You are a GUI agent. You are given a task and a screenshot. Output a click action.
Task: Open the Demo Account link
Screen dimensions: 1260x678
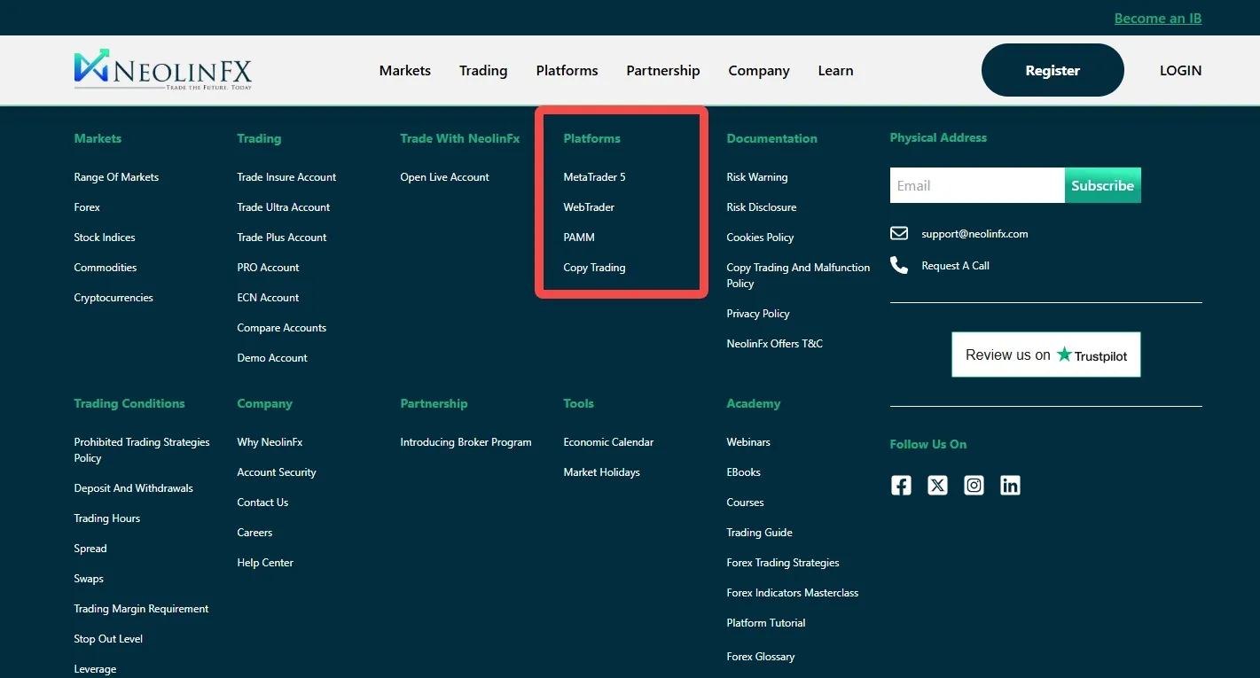click(272, 358)
